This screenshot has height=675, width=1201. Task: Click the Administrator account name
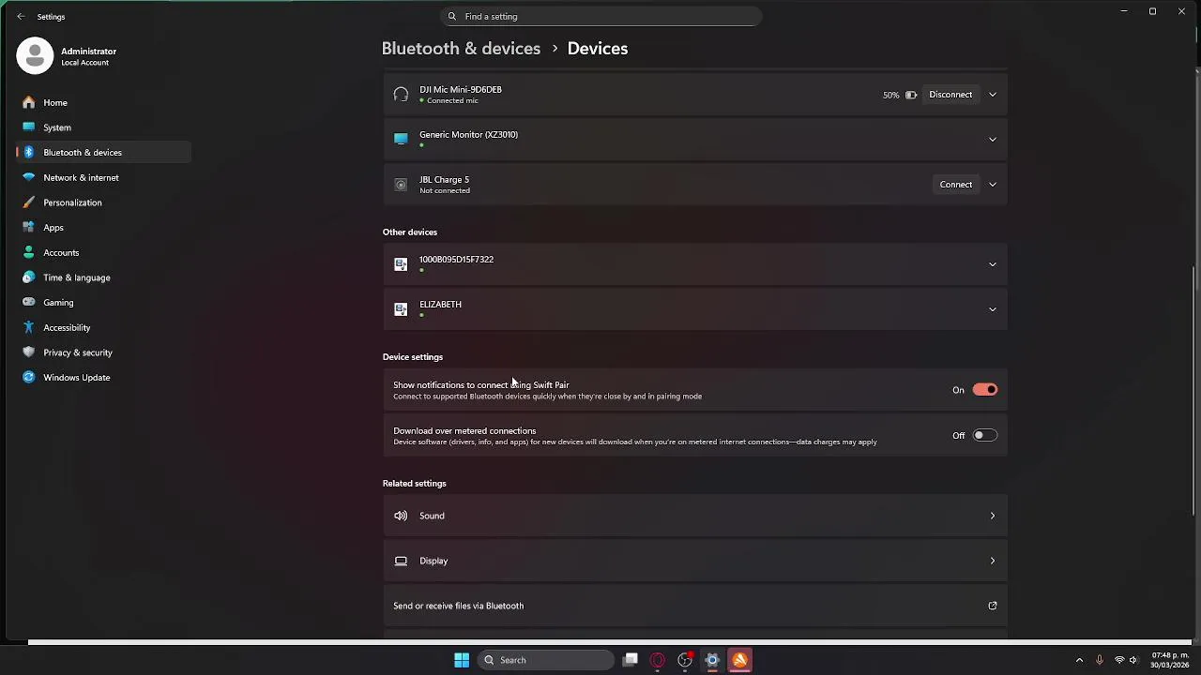88,52
